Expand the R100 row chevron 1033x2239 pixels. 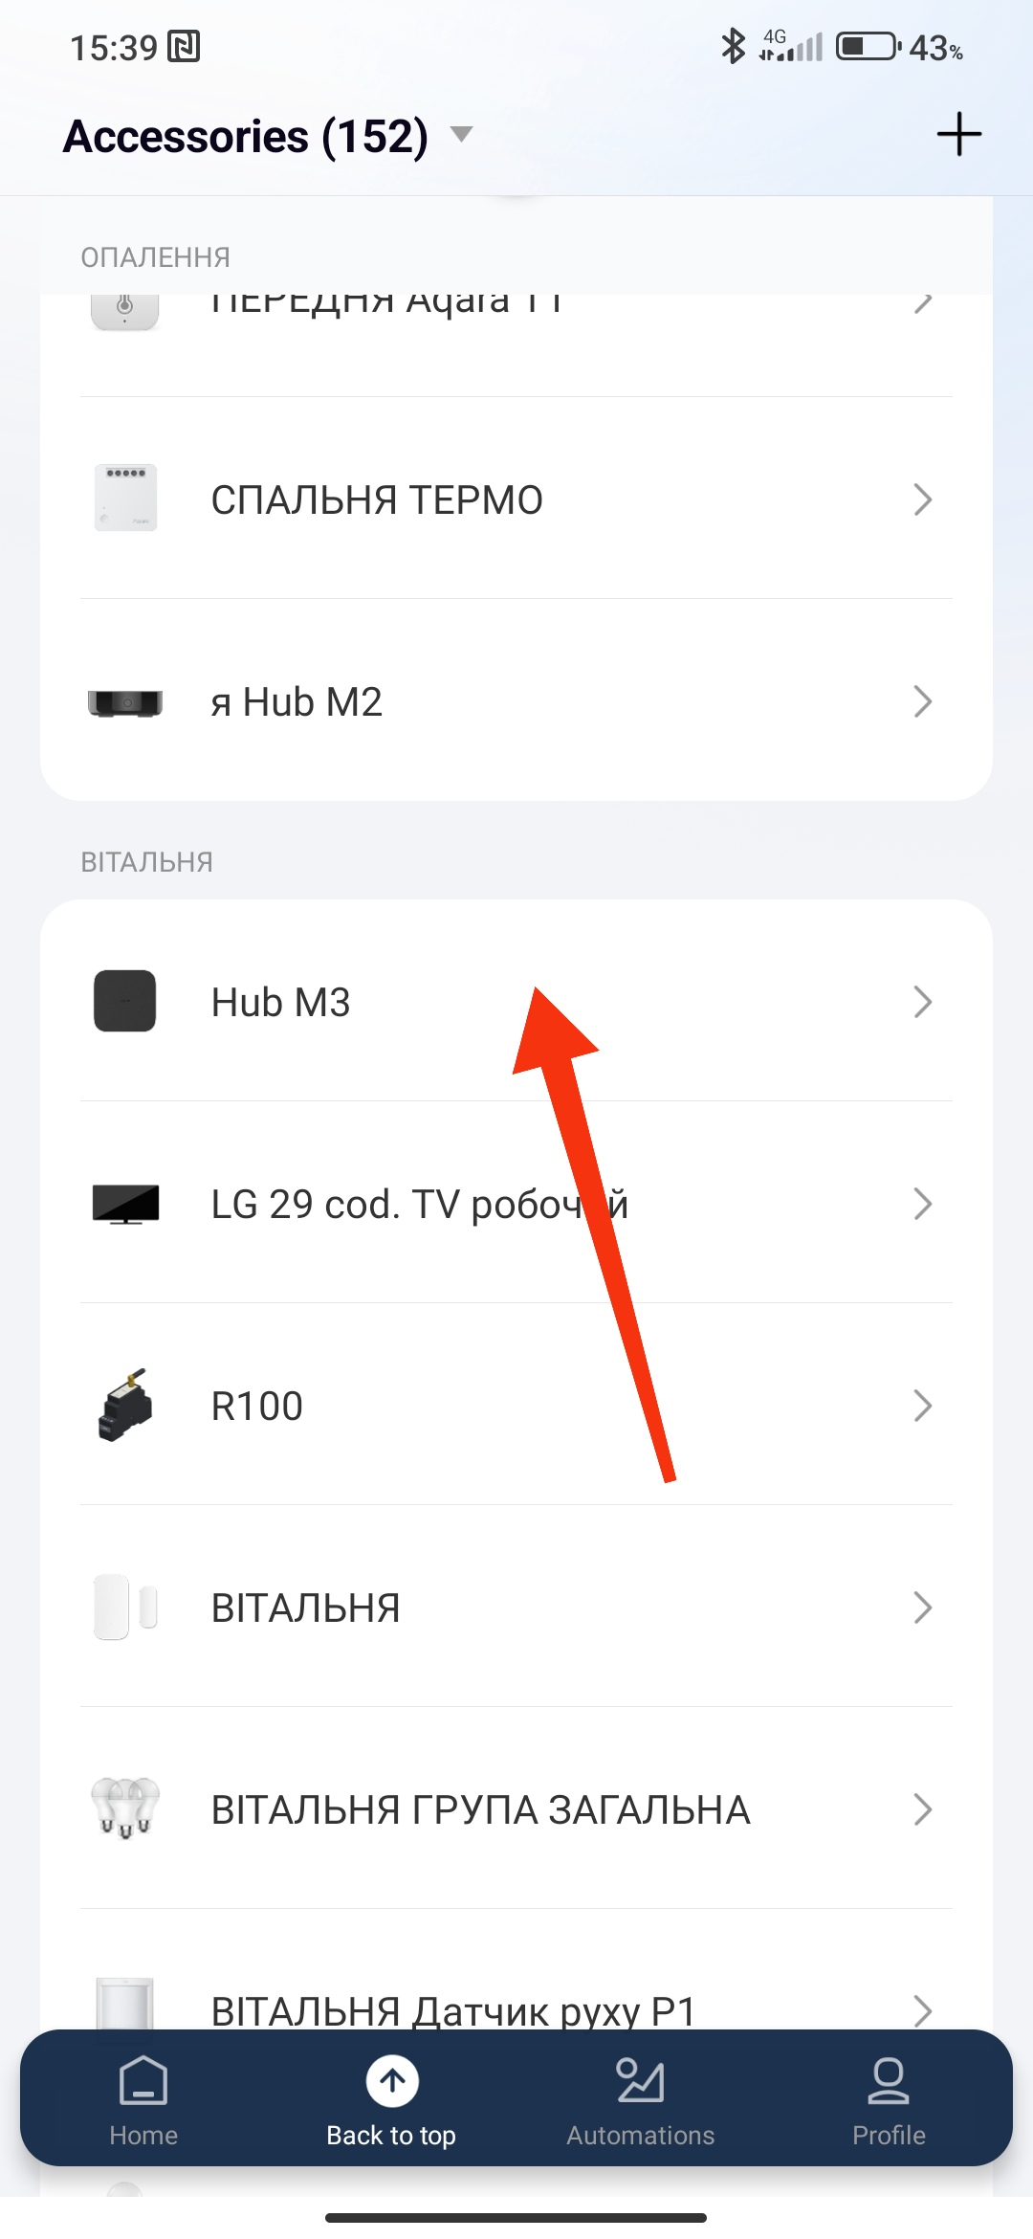pos(922,1406)
